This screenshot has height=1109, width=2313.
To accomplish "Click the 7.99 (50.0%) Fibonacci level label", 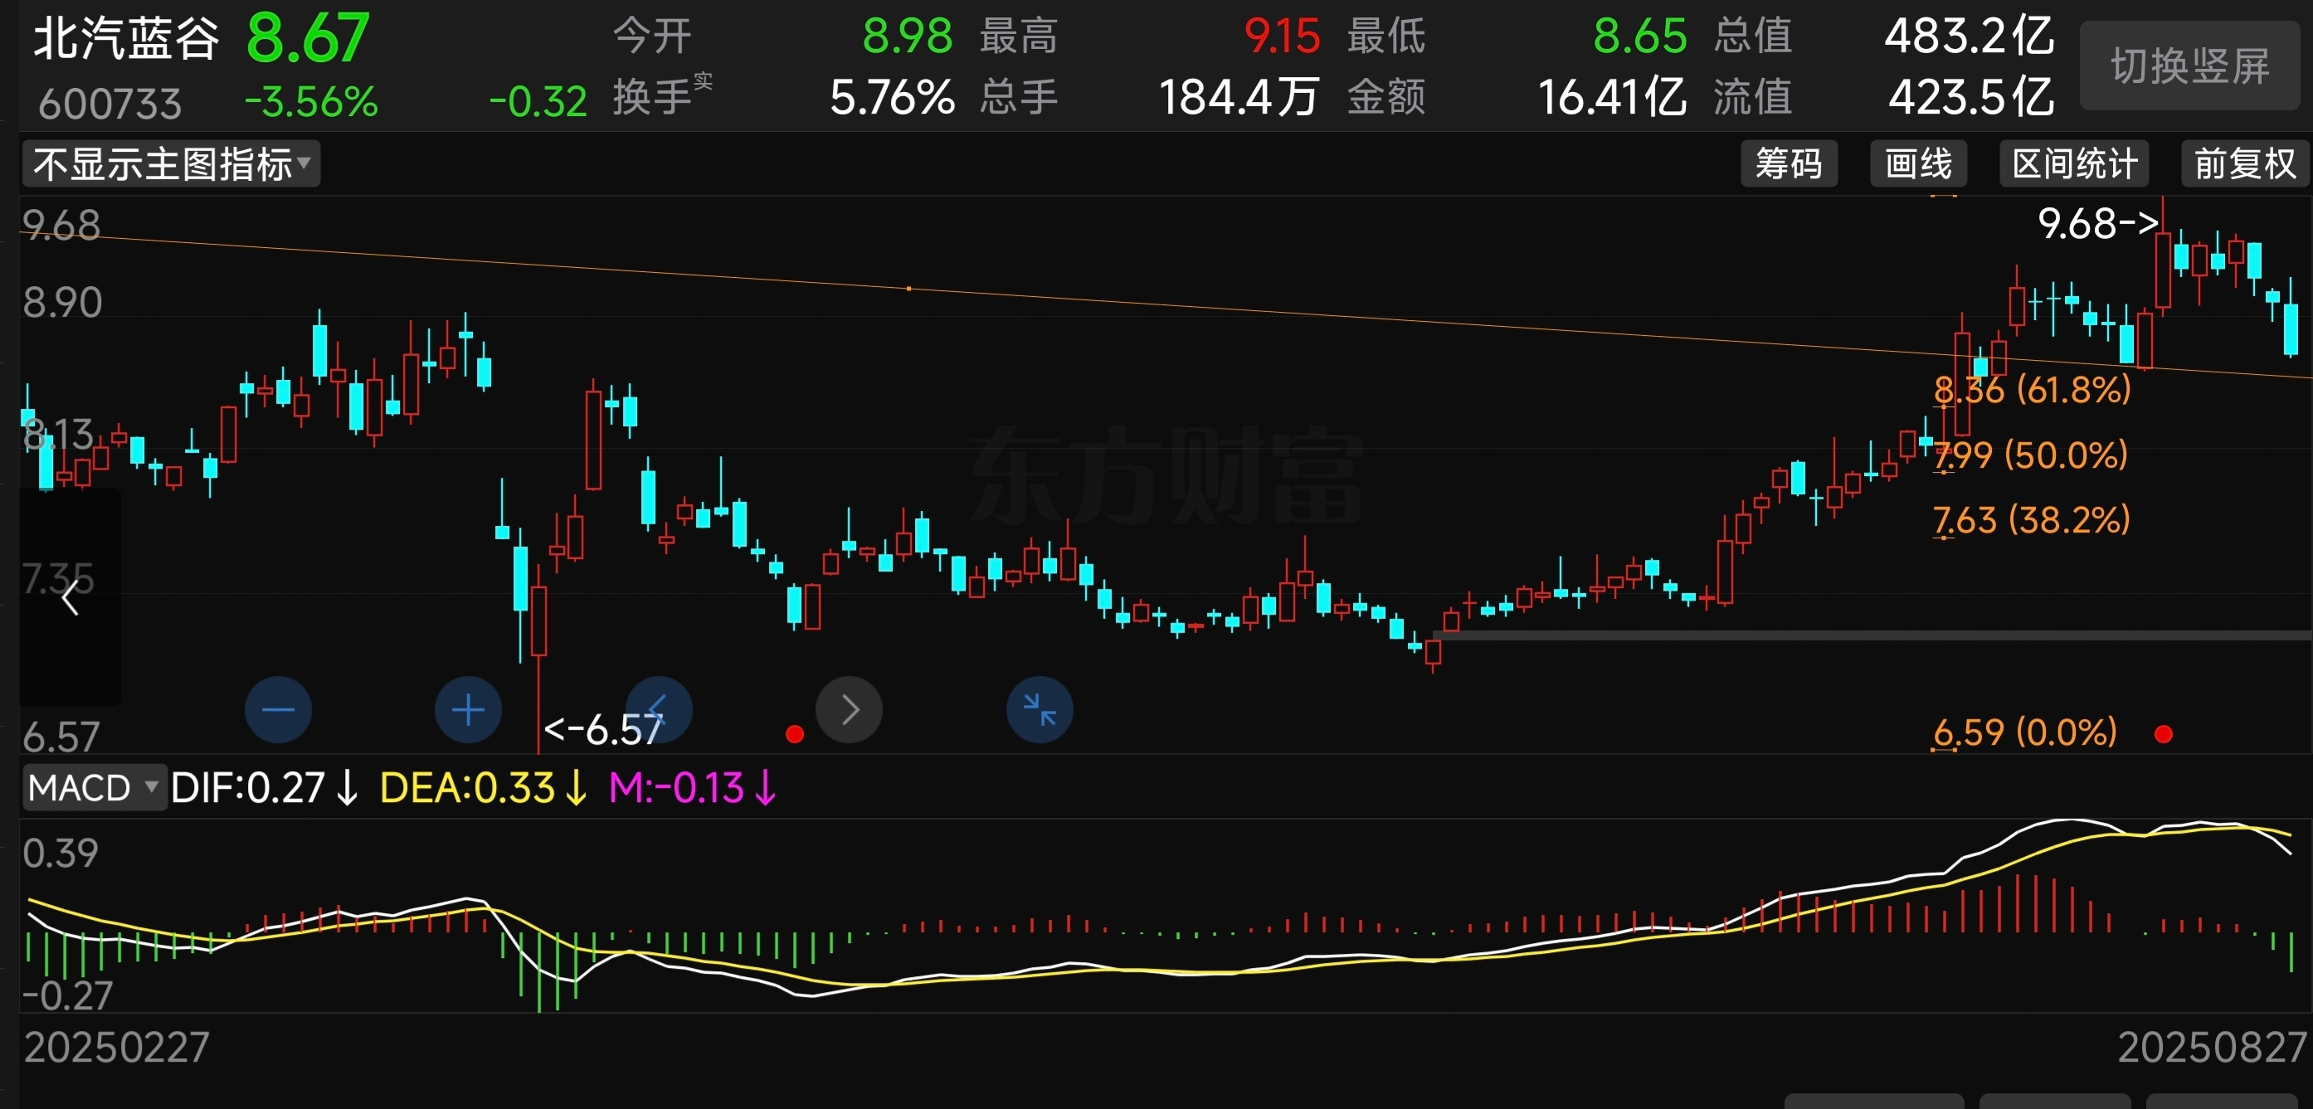I will tap(2030, 455).
